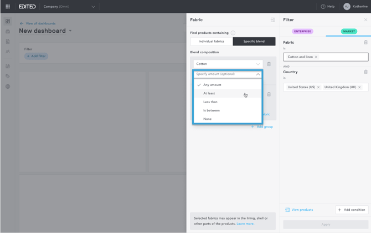Viewport: 371px width, 233px height.
Task: Click the Help question mark icon
Action: [323, 7]
